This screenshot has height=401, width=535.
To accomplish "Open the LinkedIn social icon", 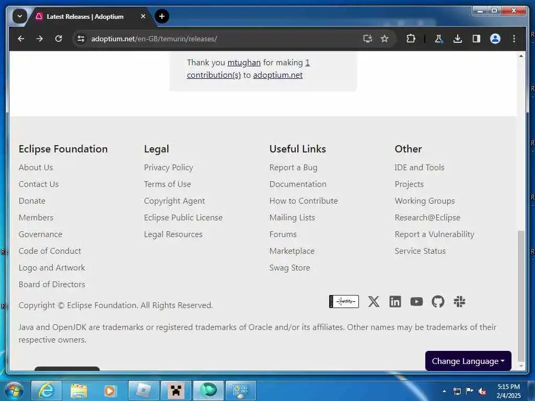I will point(395,301).
